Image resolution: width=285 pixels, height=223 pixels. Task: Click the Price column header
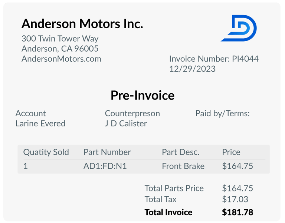(x=231, y=152)
